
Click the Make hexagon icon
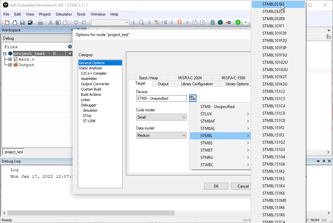[x=220, y=22]
